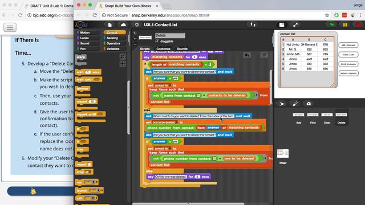This screenshot has width=365, height=205.
Task: Stop all scripts with red stop button
Action: (x=358, y=24)
